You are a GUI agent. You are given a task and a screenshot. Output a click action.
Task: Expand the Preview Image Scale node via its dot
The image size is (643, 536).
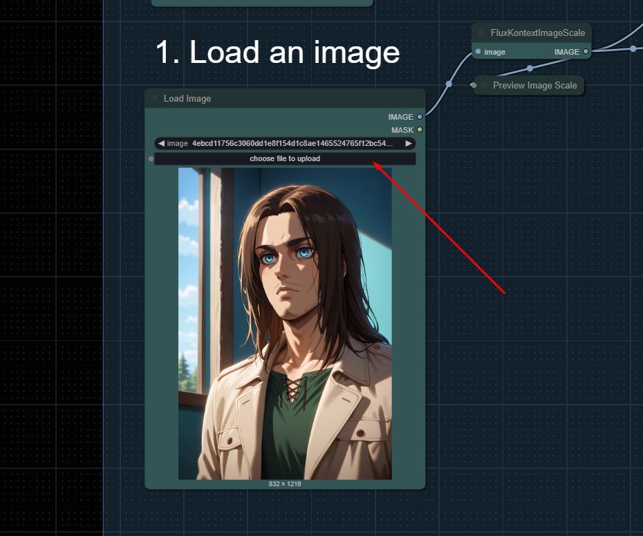tap(484, 85)
